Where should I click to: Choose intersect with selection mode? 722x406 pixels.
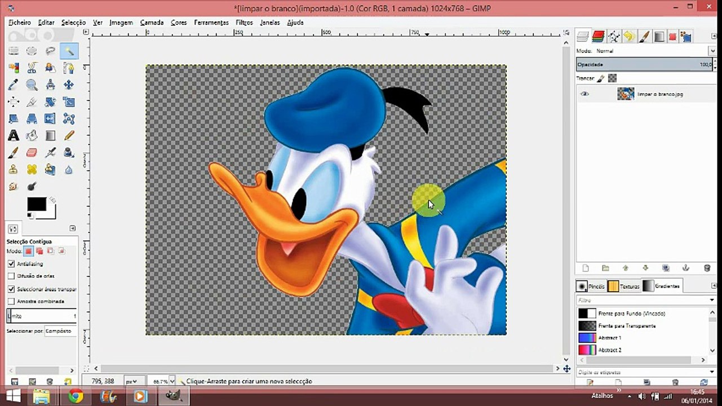pos(61,251)
